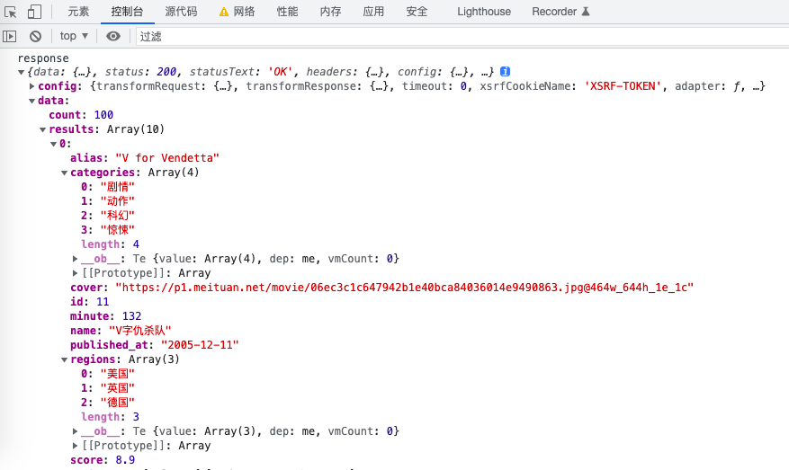Clear the console with the ban icon
789x470 pixels.
[35, 36]
